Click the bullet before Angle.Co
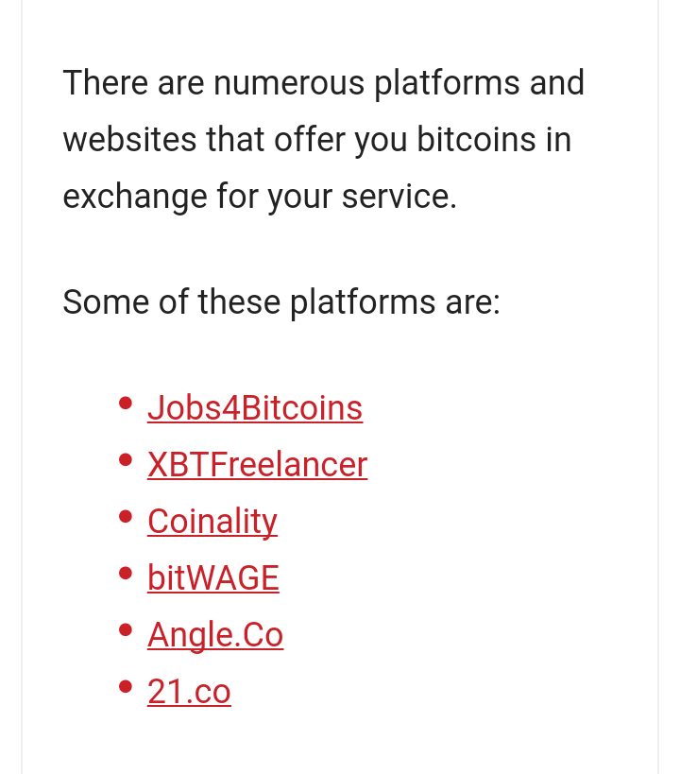This screenshot has width=680, height=774. click(126, 630)
